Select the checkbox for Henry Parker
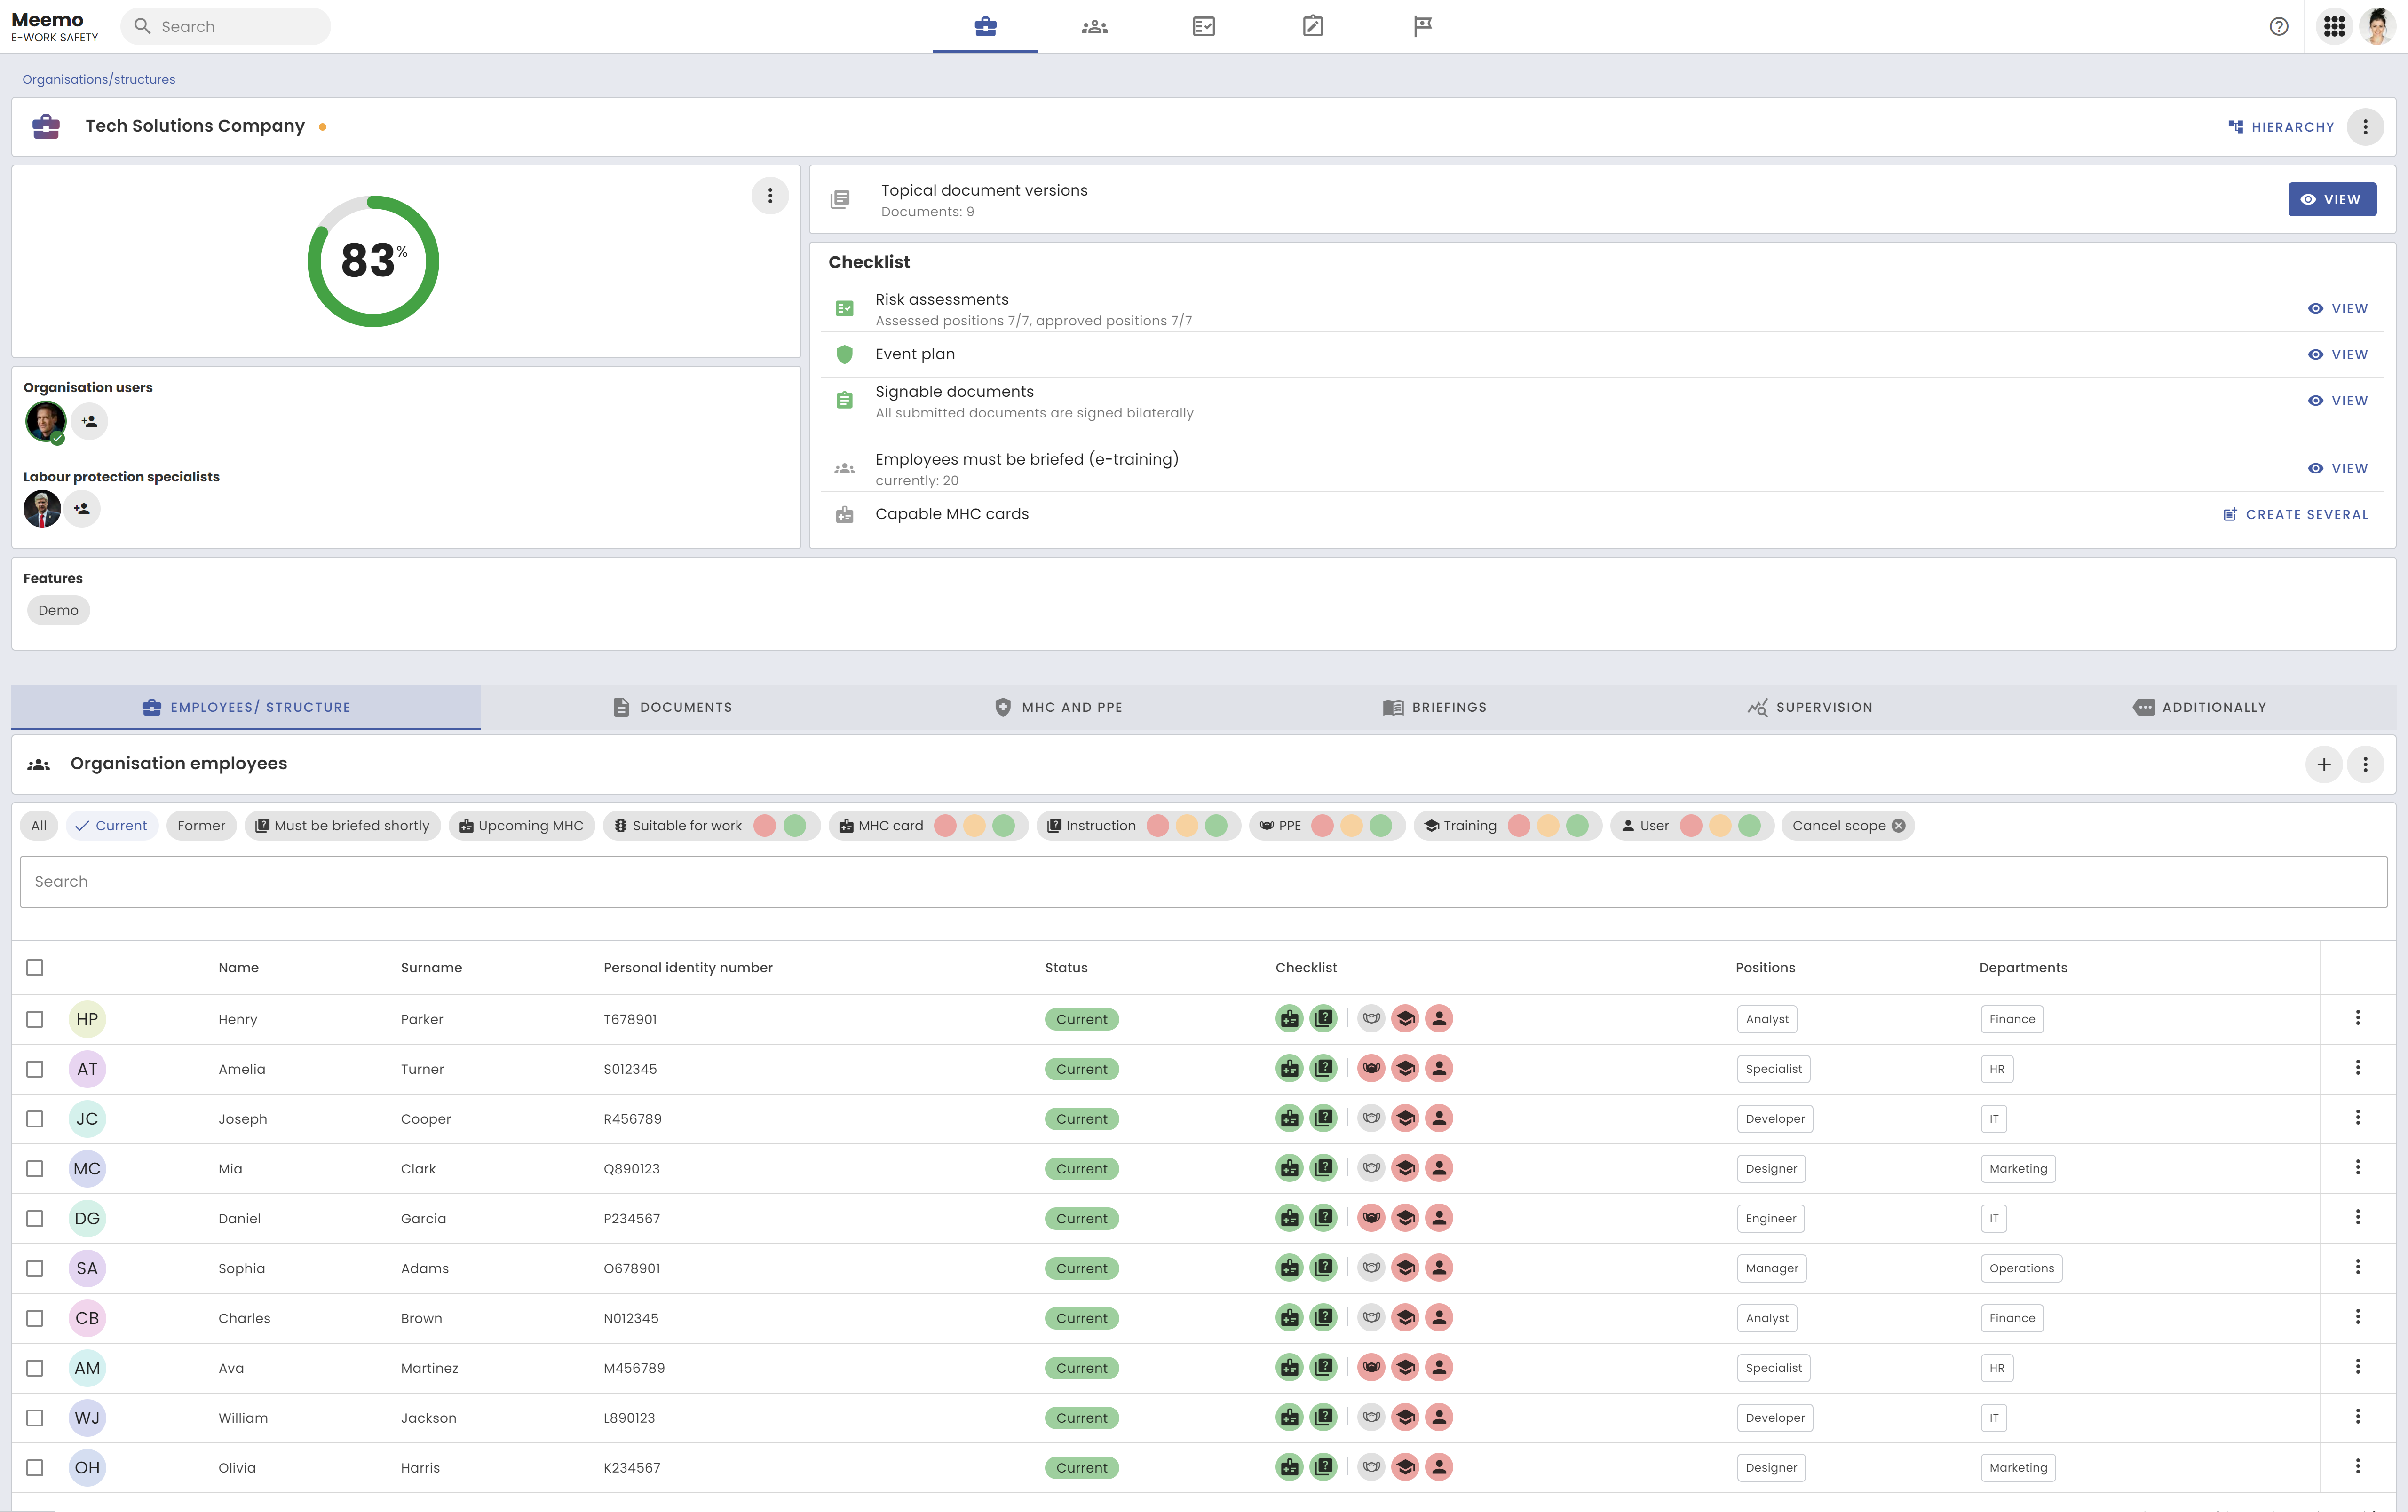The width and height of the screenshot is (2408, 1512). pos(35,1019)
